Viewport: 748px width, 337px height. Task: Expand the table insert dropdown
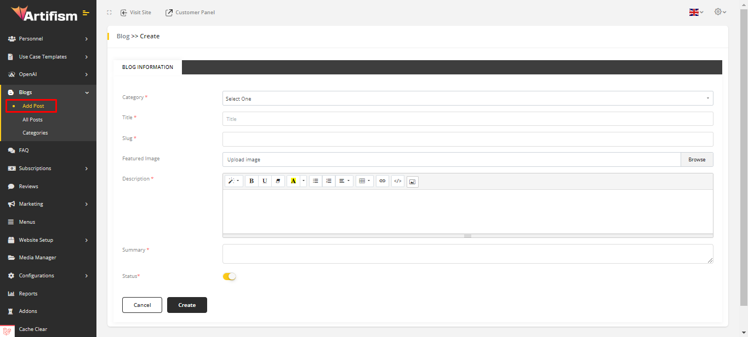coord(364,181)
